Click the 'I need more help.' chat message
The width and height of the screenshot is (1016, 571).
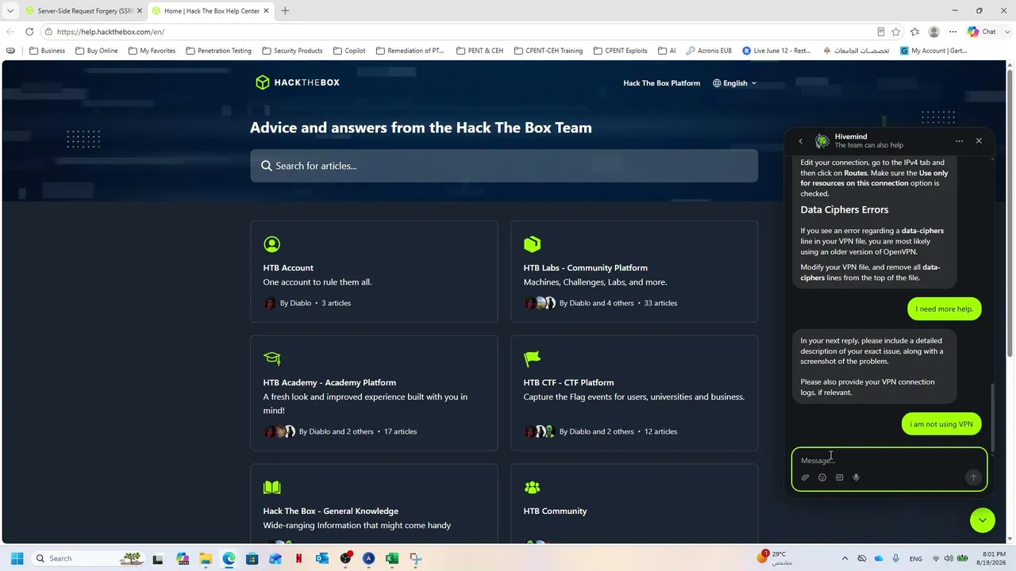945,309
